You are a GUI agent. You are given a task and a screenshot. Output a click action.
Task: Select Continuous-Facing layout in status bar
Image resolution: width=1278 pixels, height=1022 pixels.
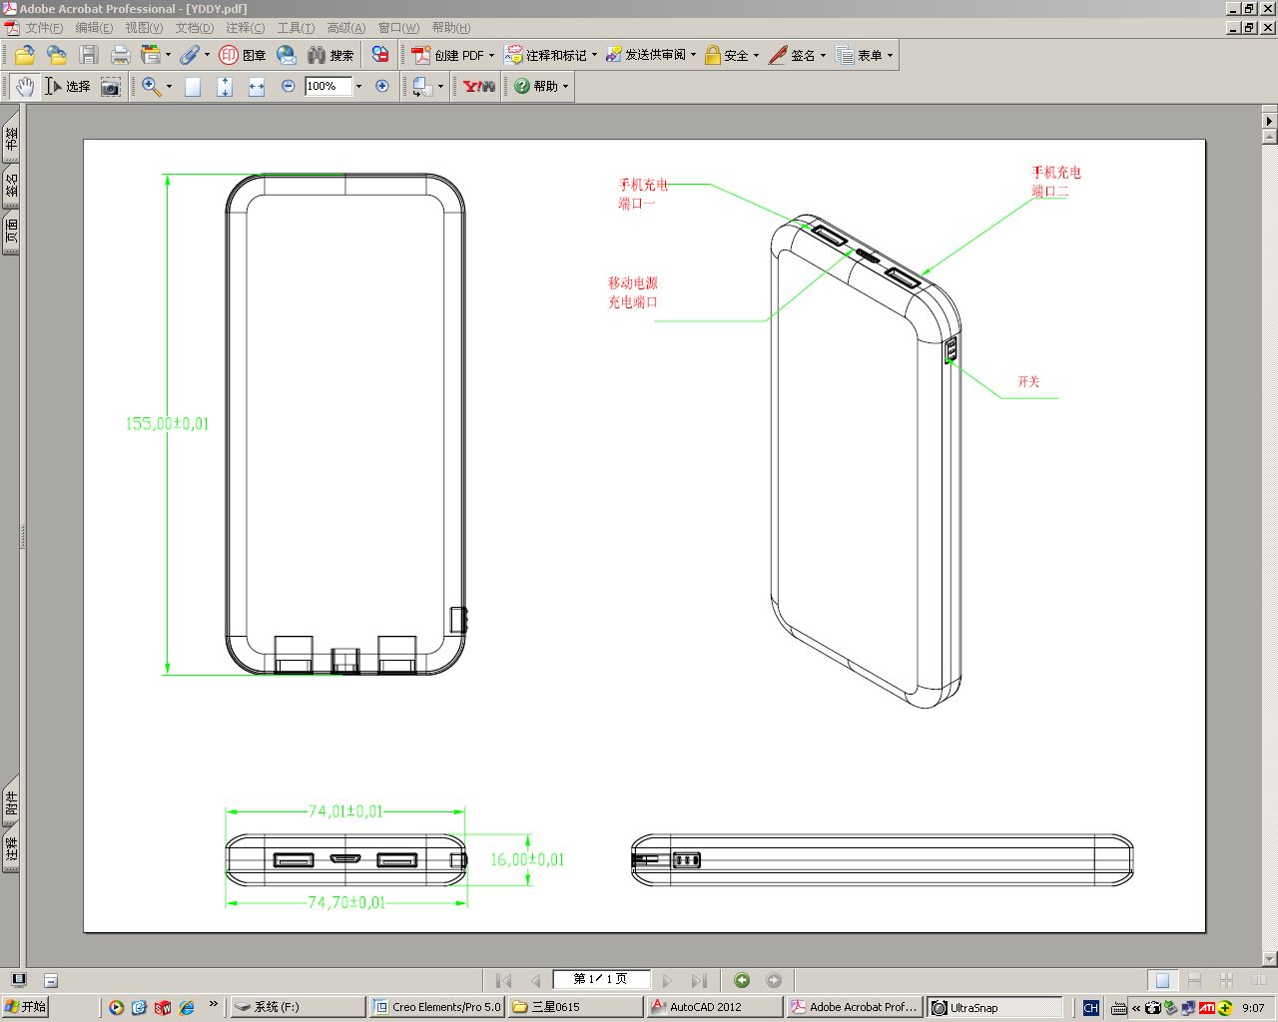(x=1226, y=981)
